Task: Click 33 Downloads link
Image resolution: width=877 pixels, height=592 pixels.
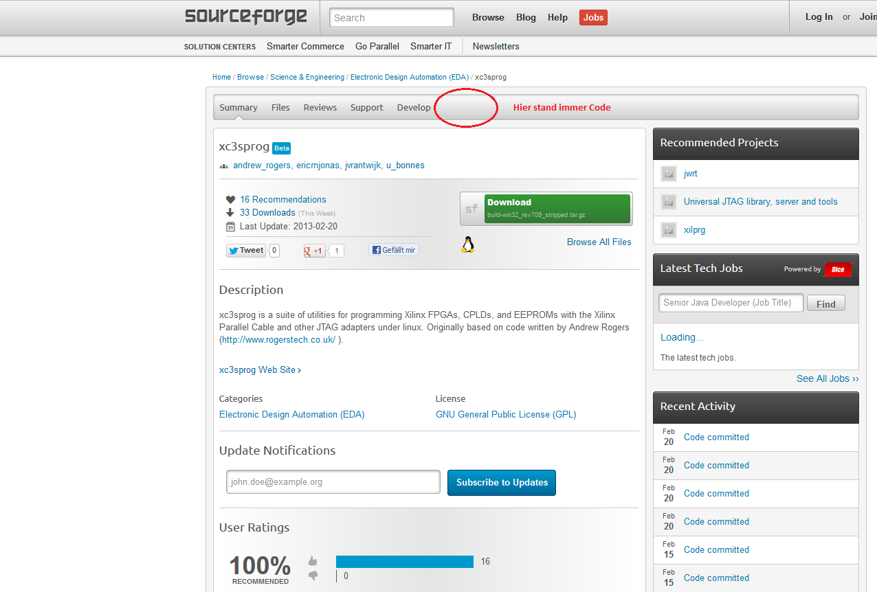Action: [267, 213]
